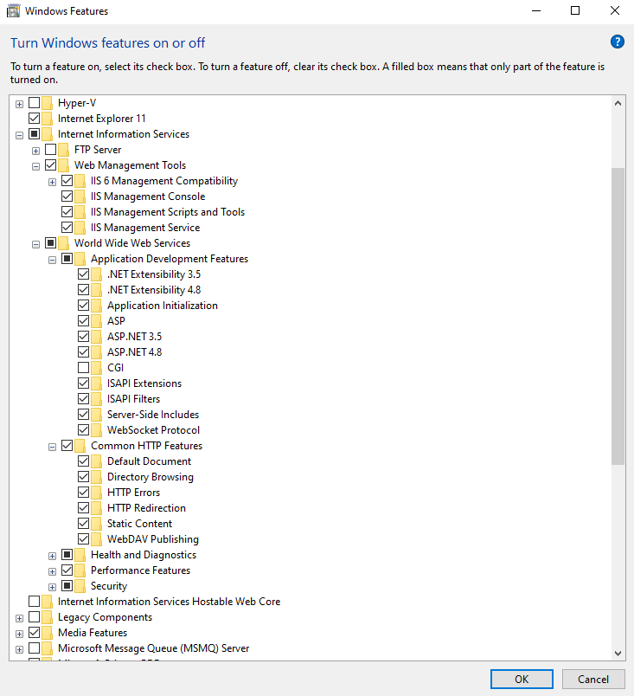Click the IIS Management Console folder icon
This screenshot has width=634, height=696.
(80, 197)
